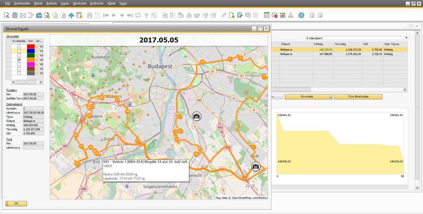Click the magenta route color swatch
Screen dimensions: 423x214
click(x=31, y=64)
